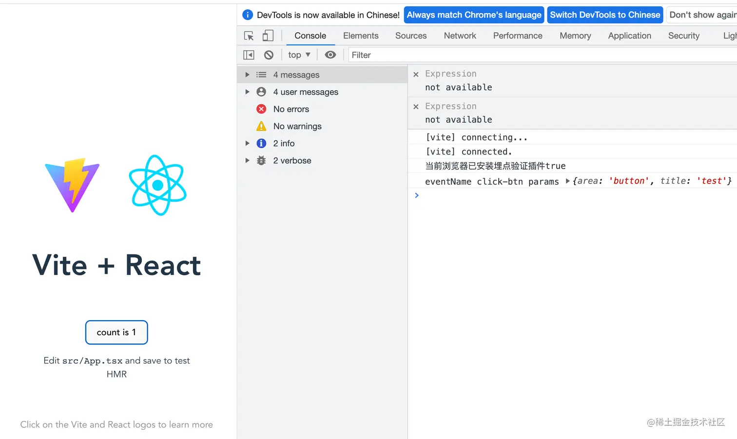Select the No warnings row
This screenshot has height=439, width=737.
[322, 126]
